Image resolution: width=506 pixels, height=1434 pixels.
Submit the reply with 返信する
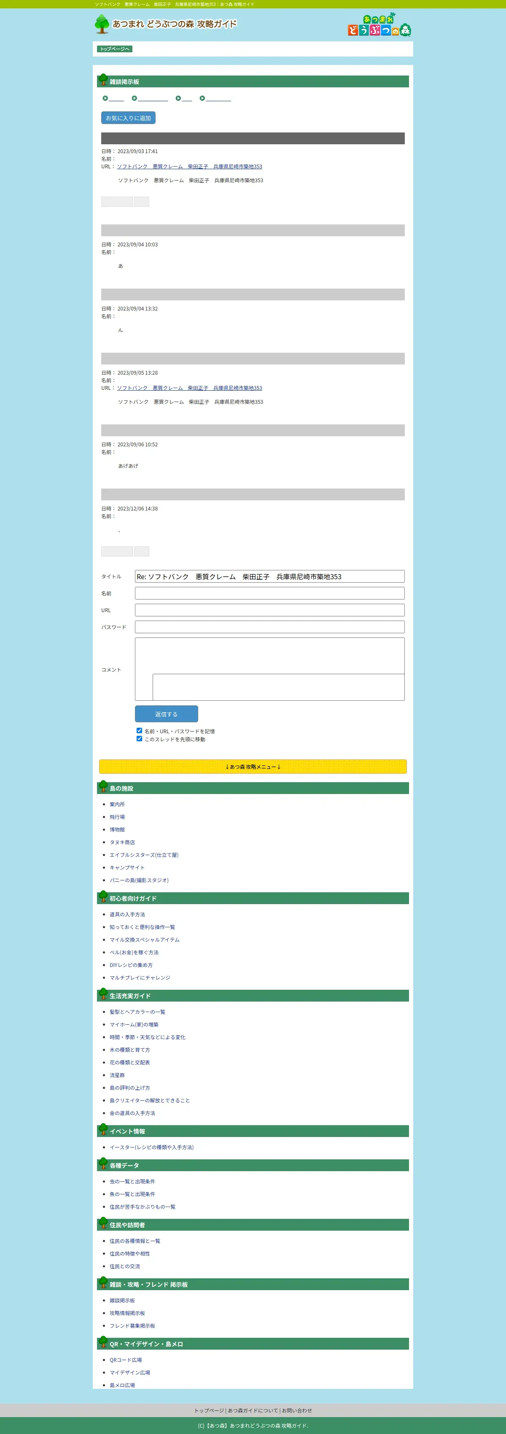(x=167, y=714)
